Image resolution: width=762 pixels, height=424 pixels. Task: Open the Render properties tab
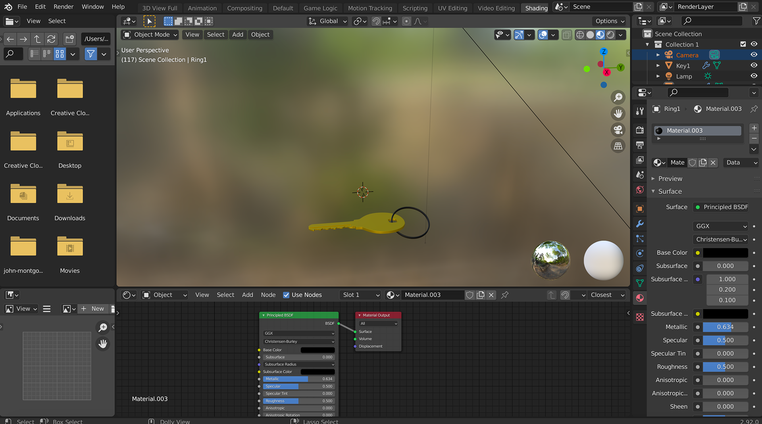(640, 130)
